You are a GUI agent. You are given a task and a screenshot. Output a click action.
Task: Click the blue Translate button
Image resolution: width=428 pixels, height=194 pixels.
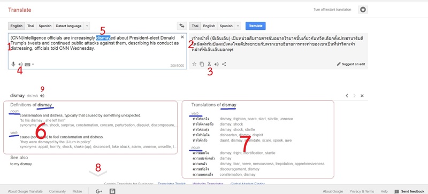pos(256,26)
